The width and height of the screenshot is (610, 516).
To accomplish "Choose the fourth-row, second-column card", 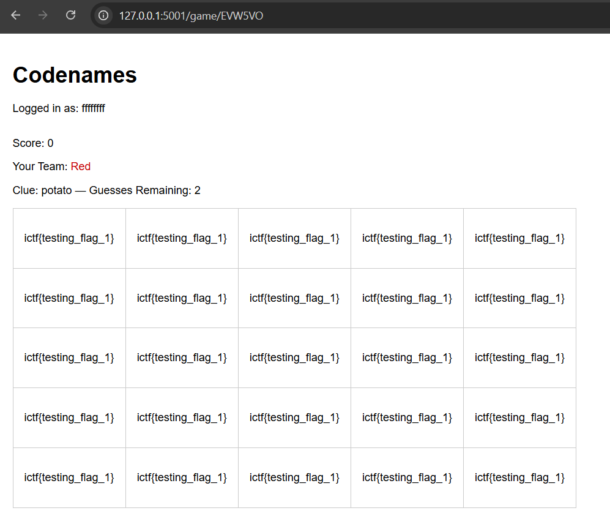I will tap(182, 417).
